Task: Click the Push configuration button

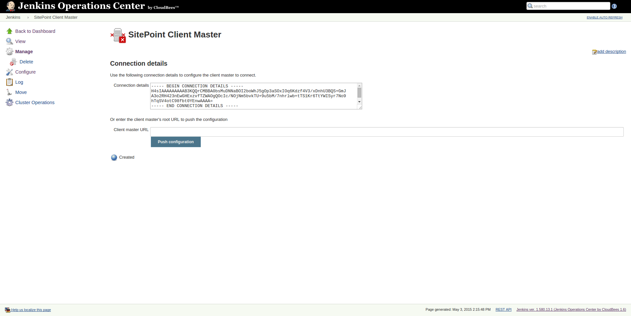Action: (x=176, y=142)
